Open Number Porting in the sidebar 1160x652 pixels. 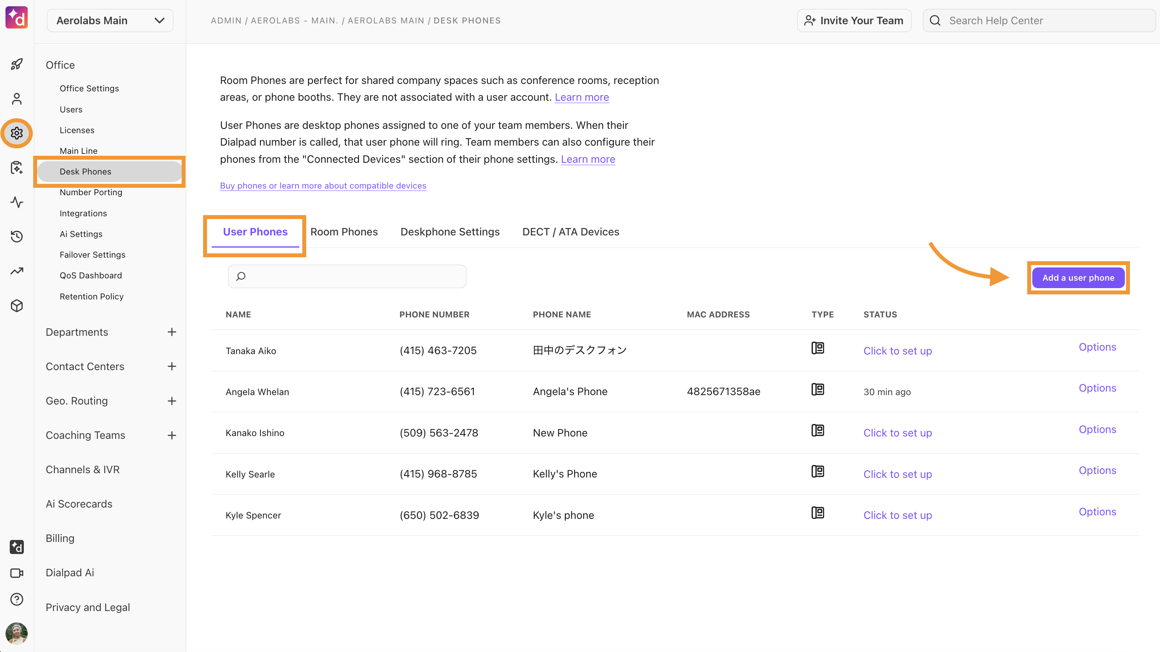point(91,192)
